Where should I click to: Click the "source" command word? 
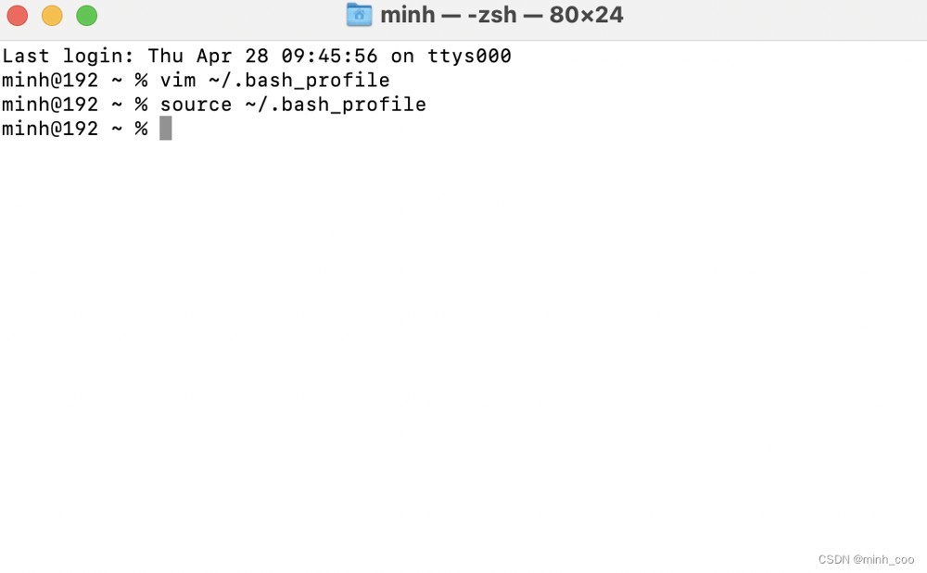[196, 105]
